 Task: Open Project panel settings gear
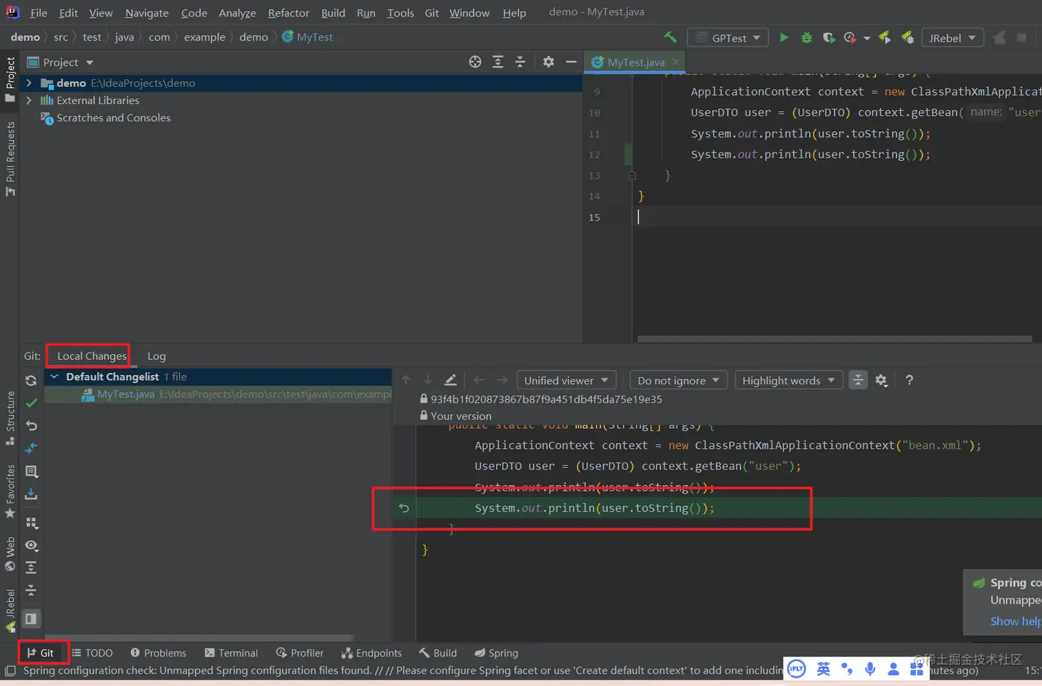548,62
